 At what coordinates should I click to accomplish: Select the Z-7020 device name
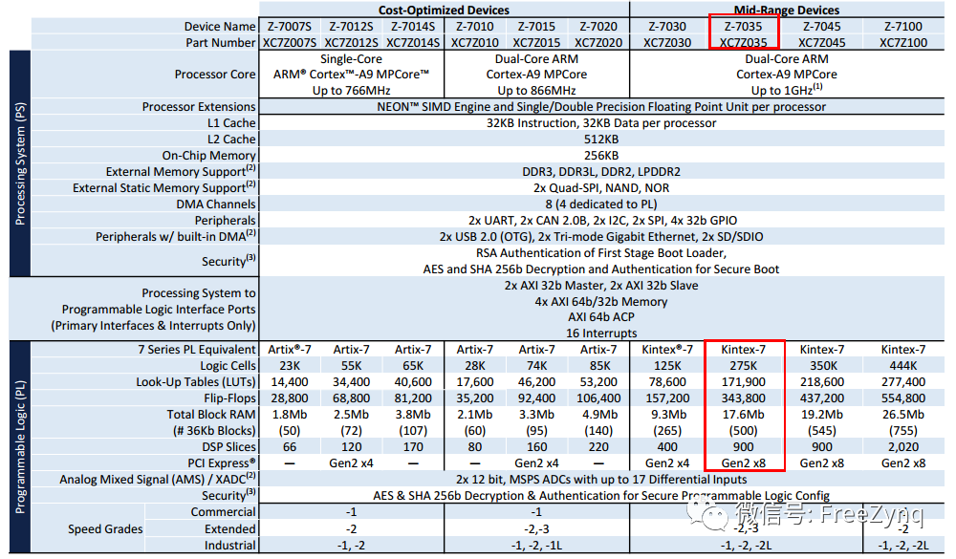[598, 26]
